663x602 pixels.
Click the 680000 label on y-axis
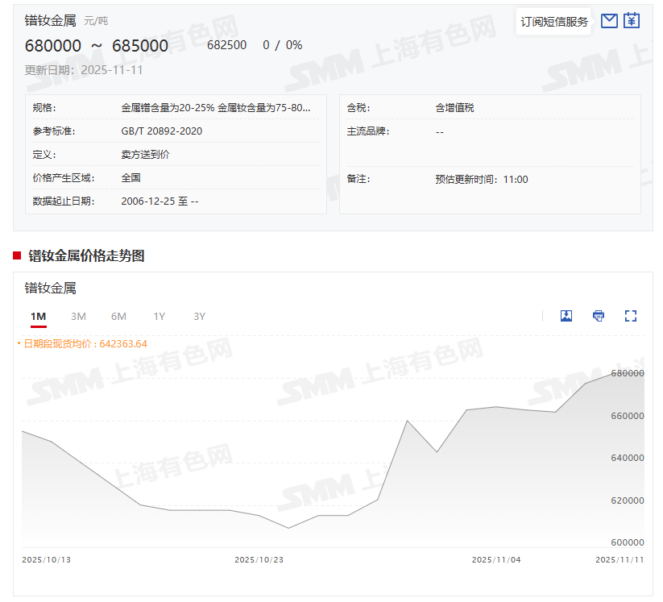[x=628, y=373]
